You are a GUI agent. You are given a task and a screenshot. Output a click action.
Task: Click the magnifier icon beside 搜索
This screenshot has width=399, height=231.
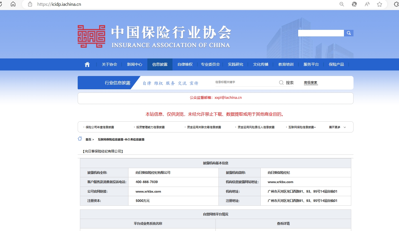[x=281, y=83]
